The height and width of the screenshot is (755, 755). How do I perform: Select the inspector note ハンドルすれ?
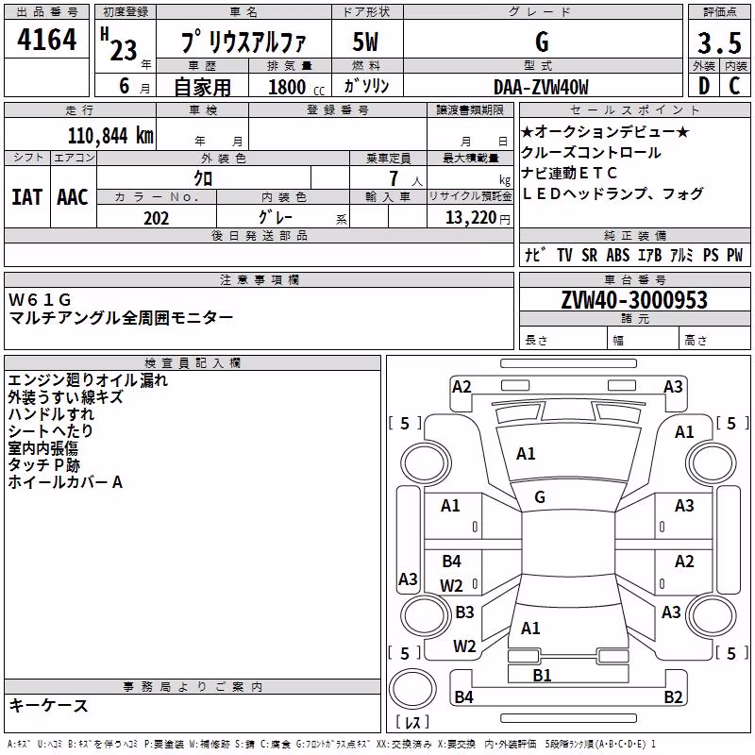pos(51,414)
